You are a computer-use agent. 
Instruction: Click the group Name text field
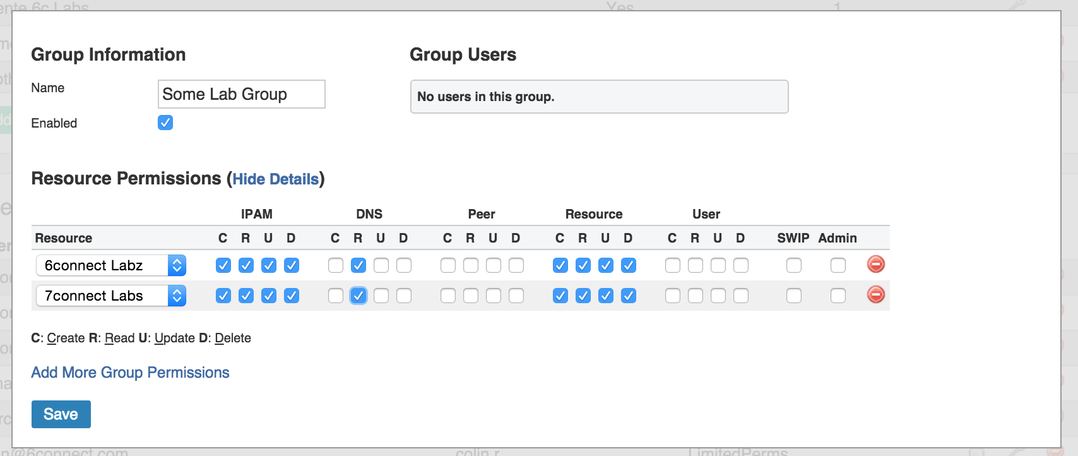coord(241,94)
